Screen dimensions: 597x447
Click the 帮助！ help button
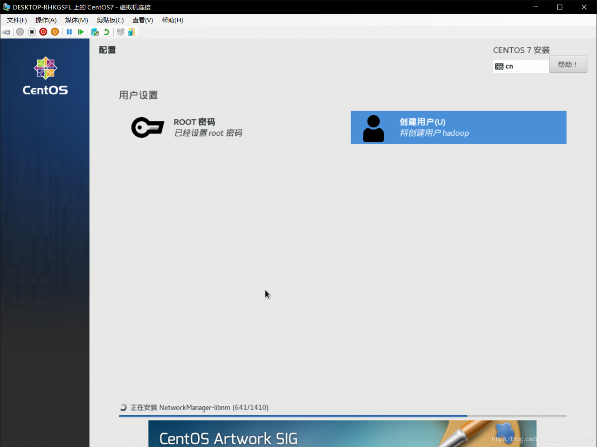568,64
